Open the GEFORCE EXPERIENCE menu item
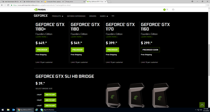 (76, 16)
